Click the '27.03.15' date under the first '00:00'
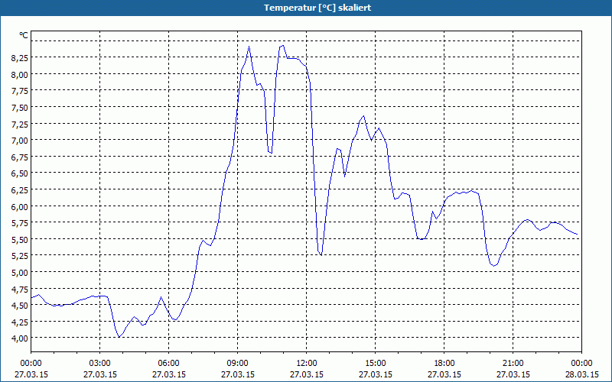The height and width of the screenshot is (382, 612). click(x=31, y=374)
